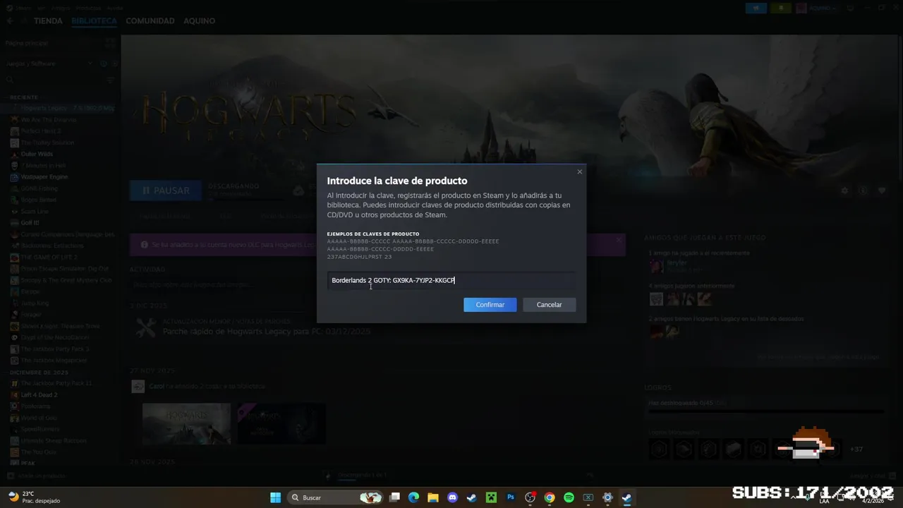Open the Amigos menu

[60, 8]
